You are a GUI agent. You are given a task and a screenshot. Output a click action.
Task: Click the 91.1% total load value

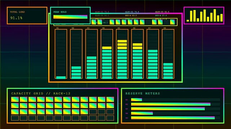tap(16, 18)
